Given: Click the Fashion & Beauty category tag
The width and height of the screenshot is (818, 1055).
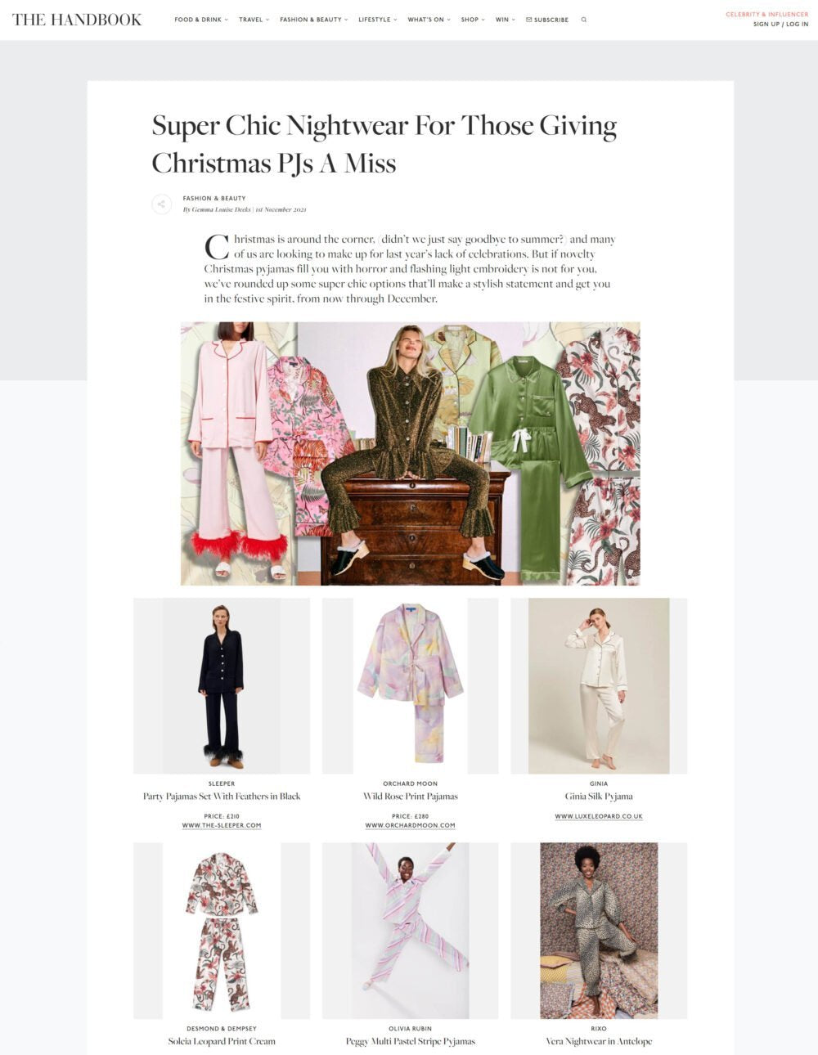Looking at the screenshot, I should coord(214,198).
